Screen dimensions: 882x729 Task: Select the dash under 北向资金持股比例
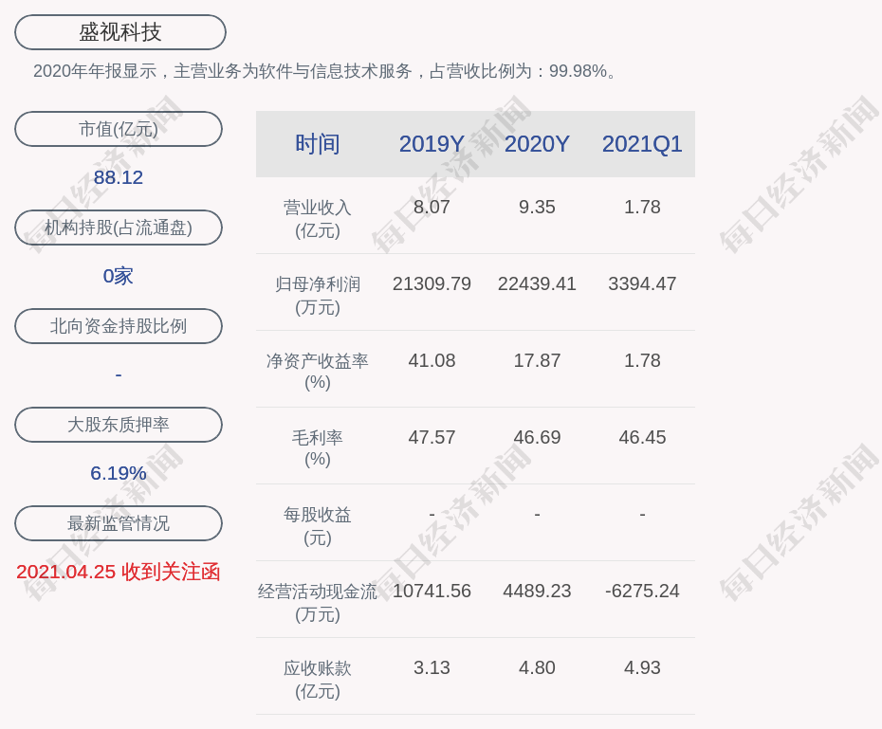click(x=119, y=374)
